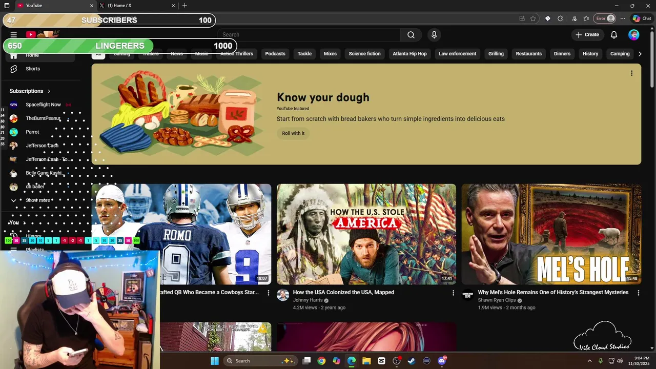The width and height of the screenshot is (656, 369).
Task: Filter by Restaurants chip
Action: pyautogui.click(x=529, y=54)
